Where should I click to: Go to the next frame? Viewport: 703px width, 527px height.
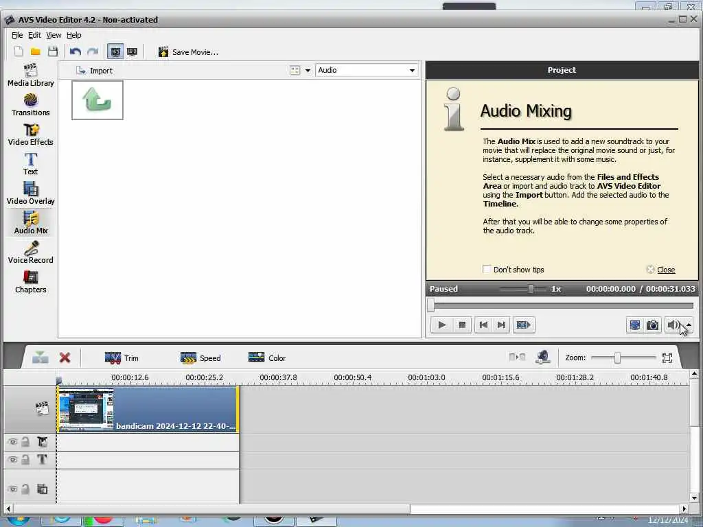click(501, 325)
